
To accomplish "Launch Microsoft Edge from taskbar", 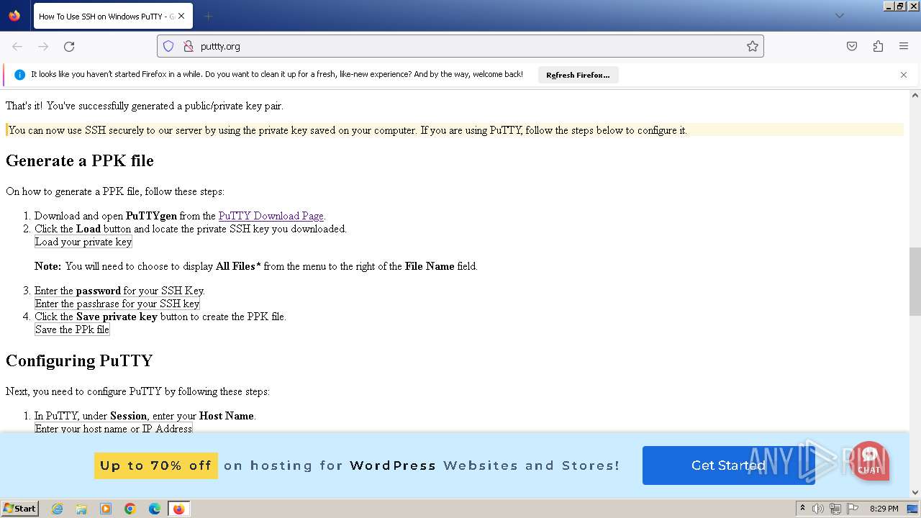I will tap(155, 509).
